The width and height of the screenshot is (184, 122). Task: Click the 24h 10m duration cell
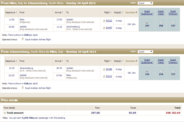(x=132, y=24)
